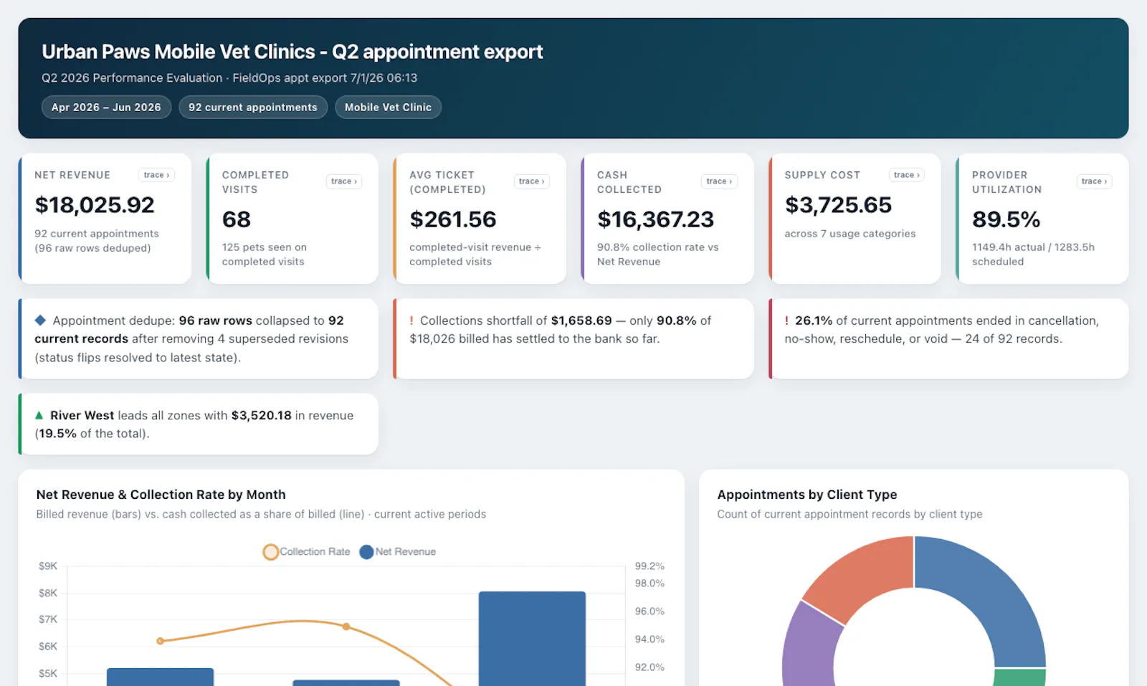Open trace for Cash Collected card
The width and height of the screenshot is (1147, 686).
click(719, 181)
